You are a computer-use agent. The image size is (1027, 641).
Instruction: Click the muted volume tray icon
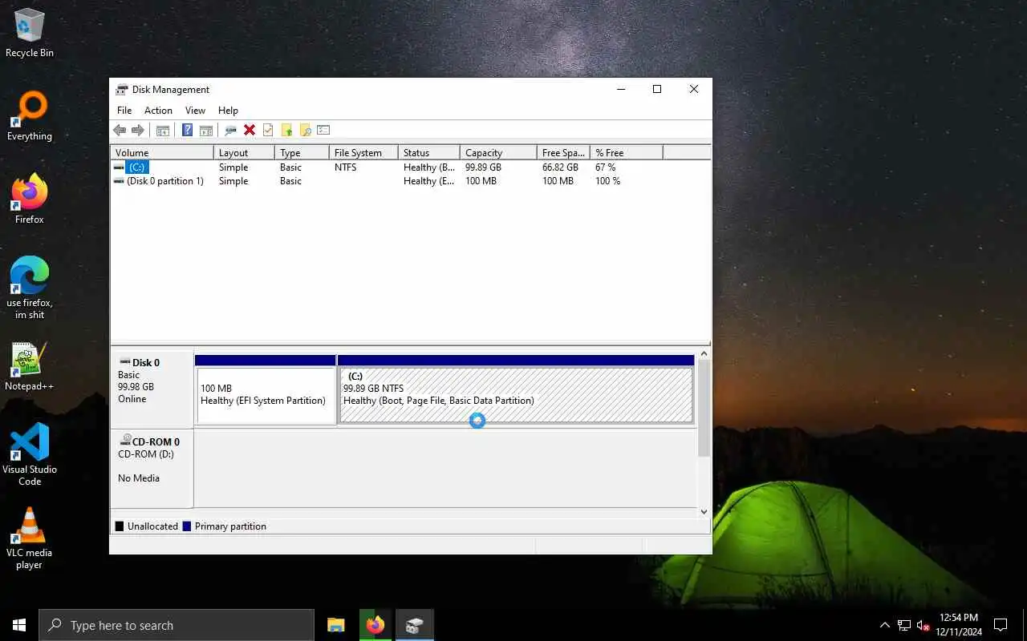point(923,625)
